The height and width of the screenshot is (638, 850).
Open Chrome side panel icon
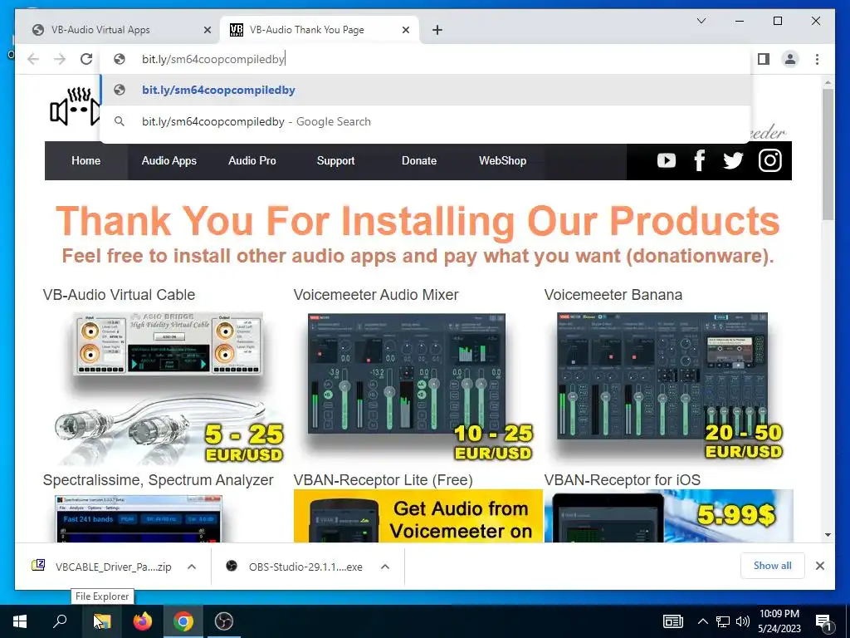(x=764, y=59)
